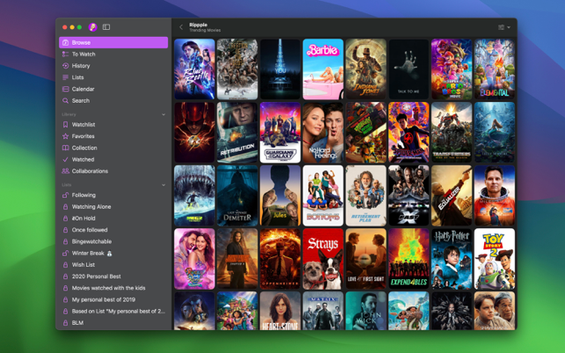565x353 pixels.
Task: Open the Super Mario Bros movie poster
Action: point(452,69)
